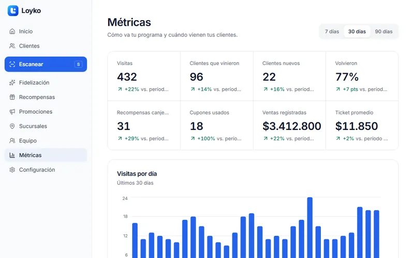Click the Promociones megaphone icon
Viewport: 414px width, 258px height.
tap(12, 111)
